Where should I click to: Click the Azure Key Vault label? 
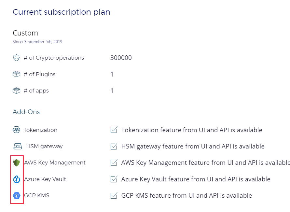pos(45,179)
